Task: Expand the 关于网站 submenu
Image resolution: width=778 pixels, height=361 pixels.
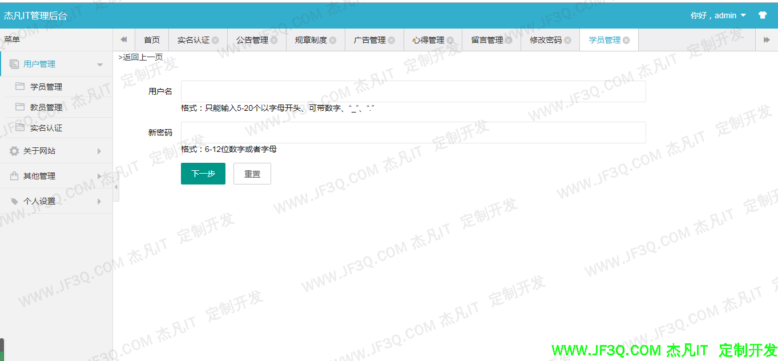Action: (99, 151)
